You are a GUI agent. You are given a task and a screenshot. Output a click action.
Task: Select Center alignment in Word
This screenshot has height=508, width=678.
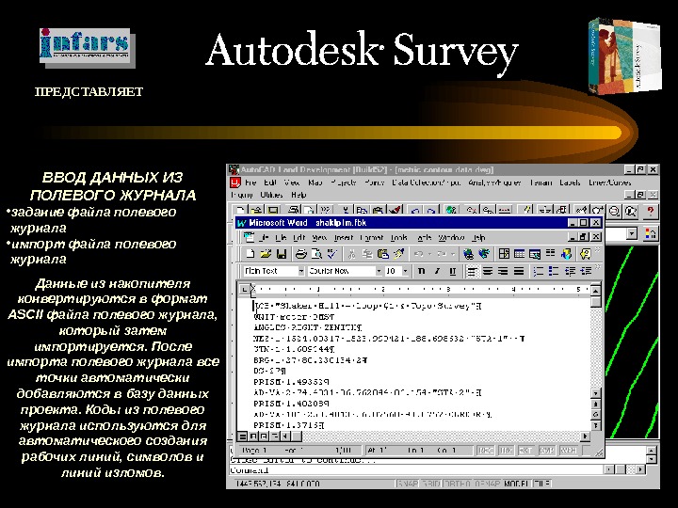tap(488, 271)
